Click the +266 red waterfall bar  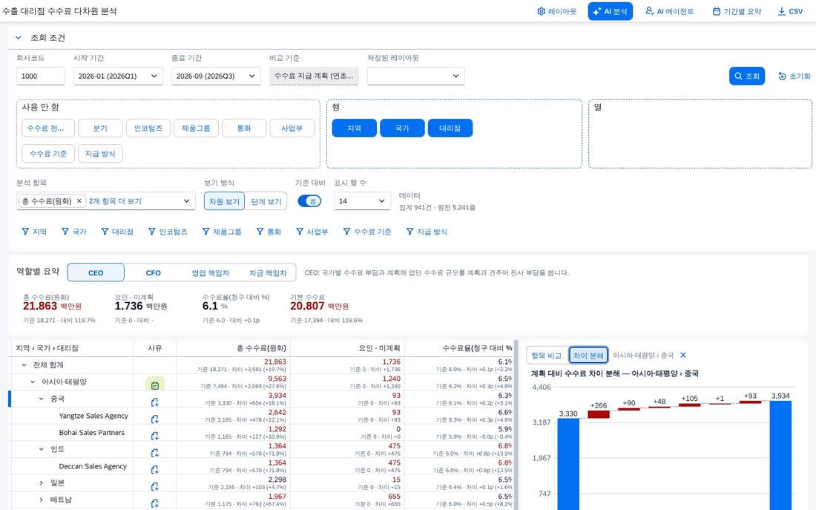click(x=599, y=415)
